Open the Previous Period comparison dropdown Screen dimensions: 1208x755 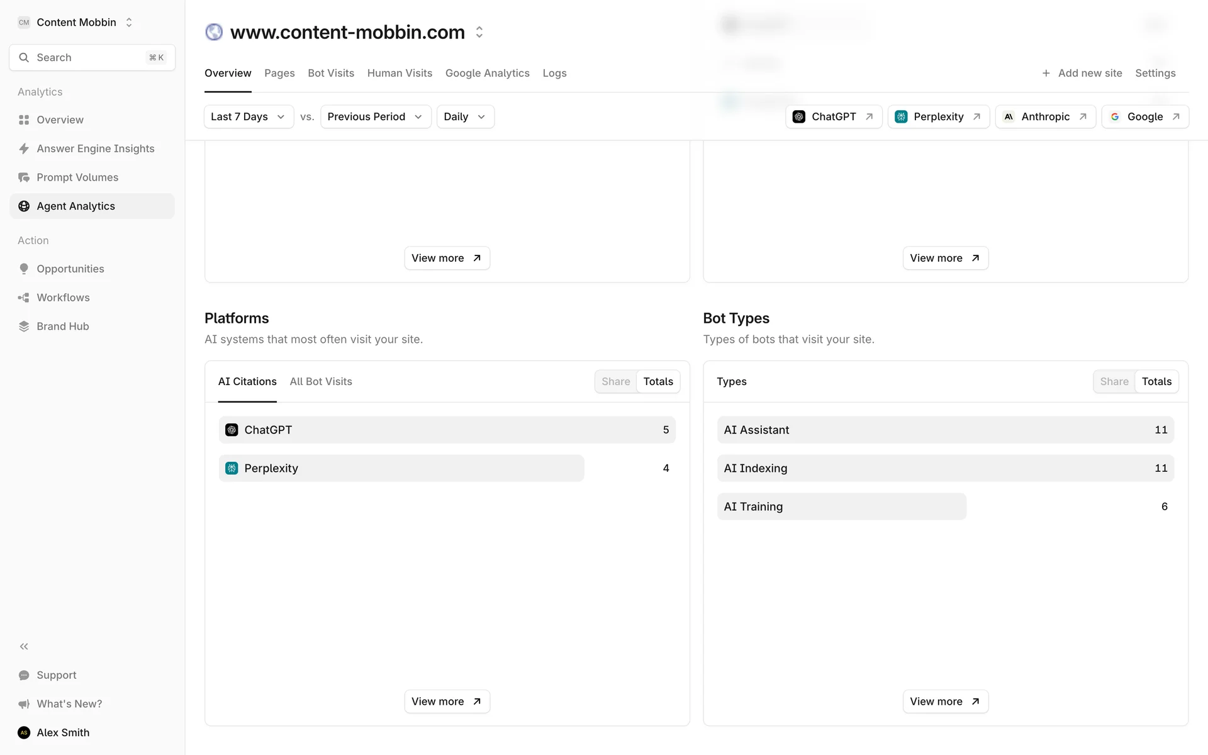[375, 116]
